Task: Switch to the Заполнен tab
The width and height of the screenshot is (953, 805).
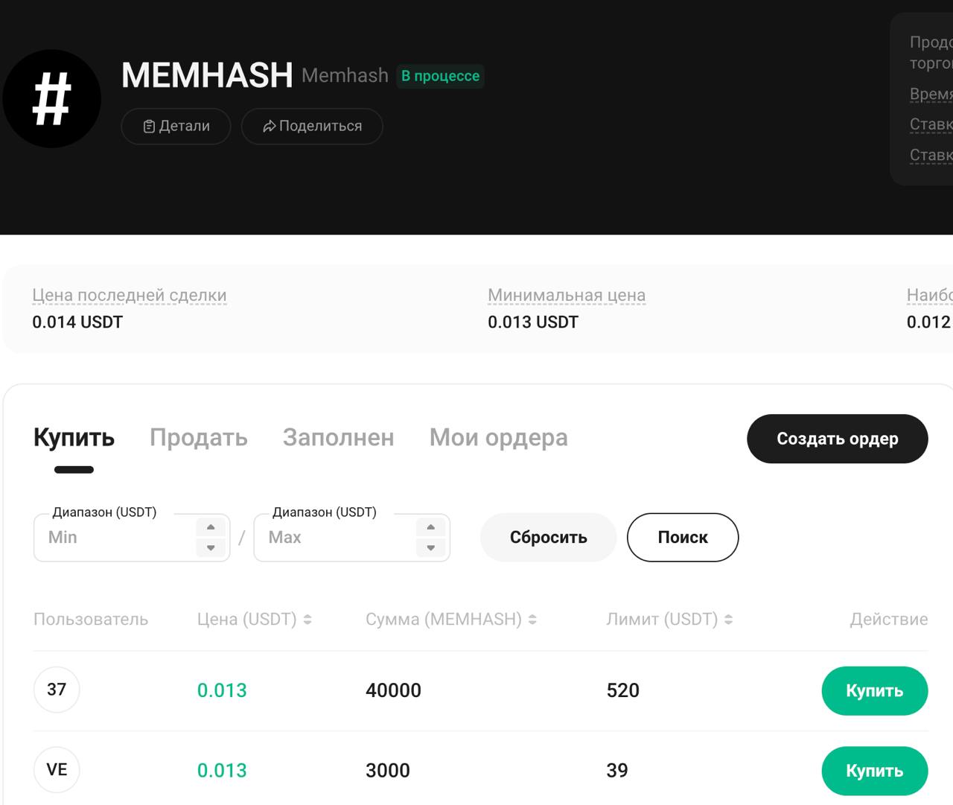Action: [339, 437]
